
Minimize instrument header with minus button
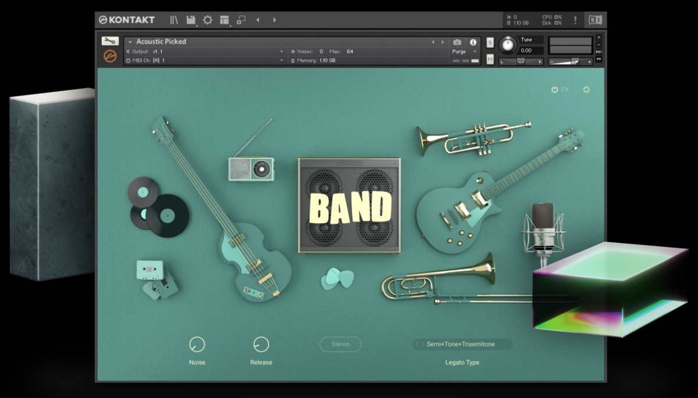599,44
